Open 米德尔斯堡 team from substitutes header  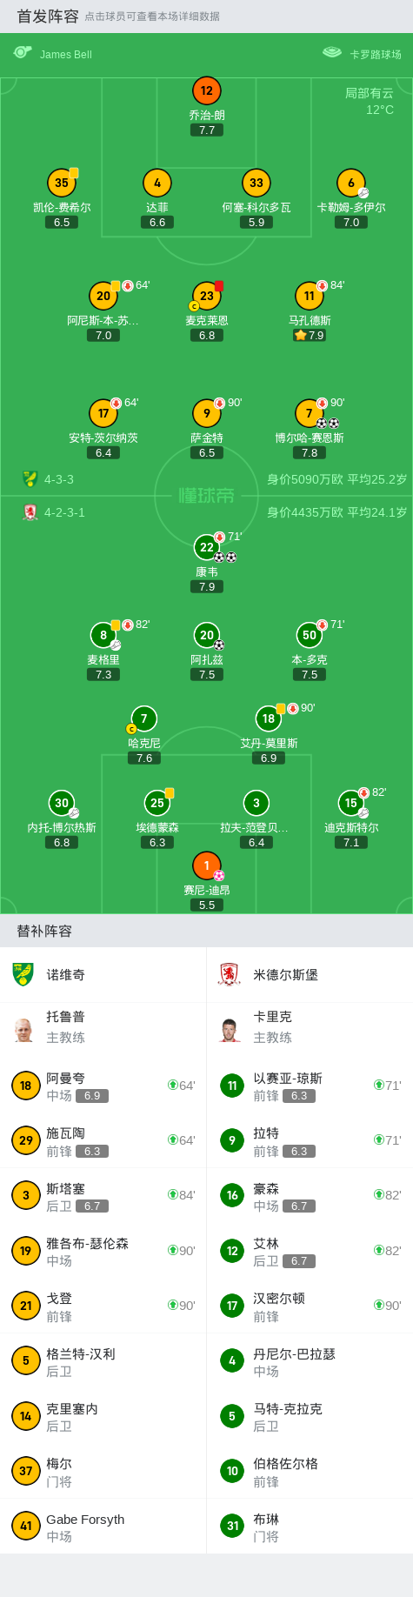pyautogui.click(x=310, y=974)
